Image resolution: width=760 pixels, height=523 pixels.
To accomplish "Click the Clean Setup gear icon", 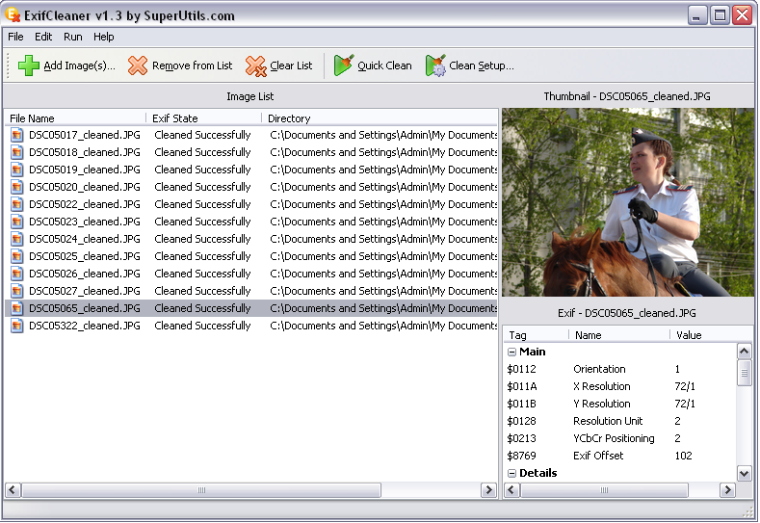I will 435,65.
